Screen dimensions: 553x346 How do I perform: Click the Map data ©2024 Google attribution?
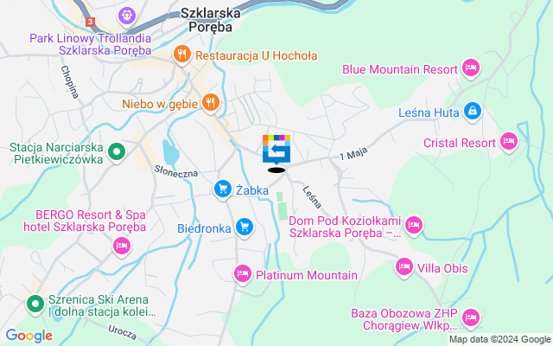(x=500, y=340)
